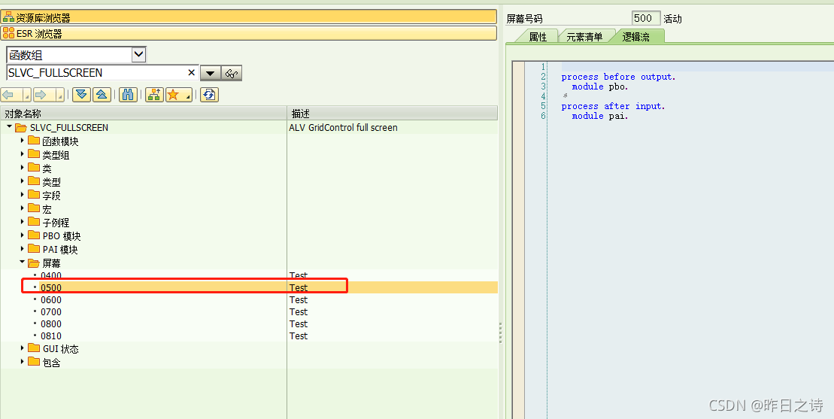Screen dimensions: 834x419
Task: Expand the GUI 状态 tree node
Action: [23, 348]
